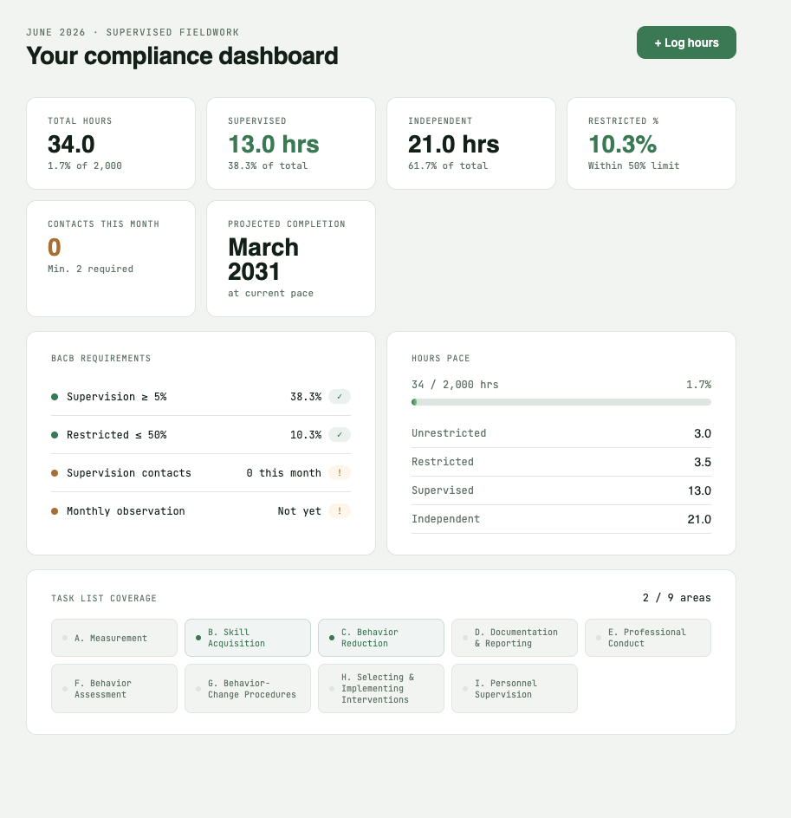Click the 'at current pace' caption

(x=270, y=293)
